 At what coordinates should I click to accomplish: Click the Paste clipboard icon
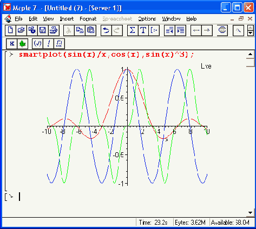(90, 30)
